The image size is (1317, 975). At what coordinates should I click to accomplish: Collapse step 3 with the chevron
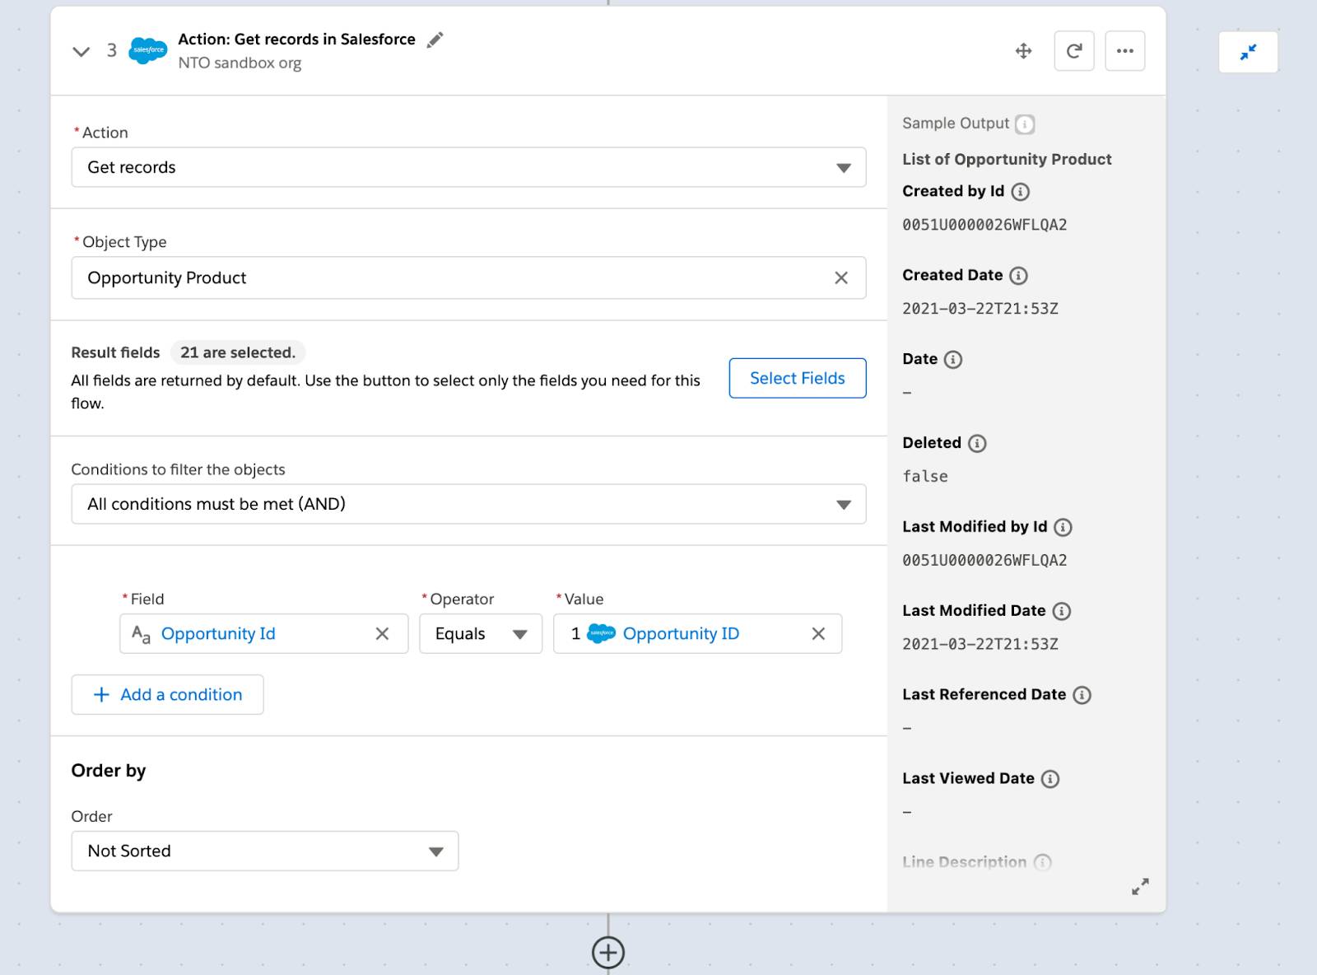point(81,51)
